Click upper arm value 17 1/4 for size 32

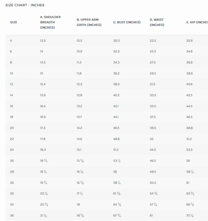tap(80, 193)
